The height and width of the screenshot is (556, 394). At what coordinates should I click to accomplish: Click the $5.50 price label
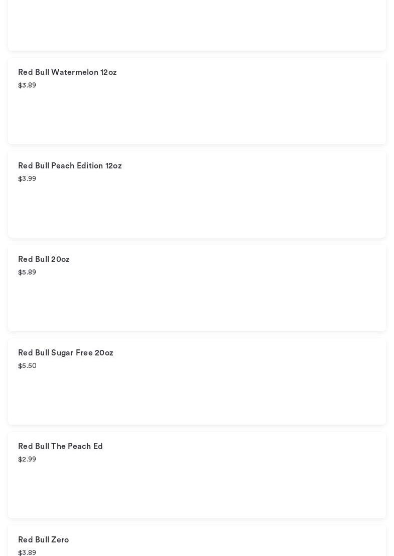coord(27,366)
